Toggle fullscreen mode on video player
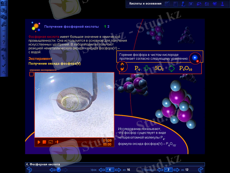 pyautogui.click(x=51, y=142)
